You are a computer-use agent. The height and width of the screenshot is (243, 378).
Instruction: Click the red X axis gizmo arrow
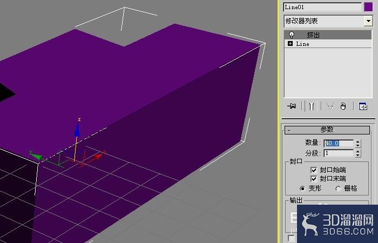pos(98,157)
